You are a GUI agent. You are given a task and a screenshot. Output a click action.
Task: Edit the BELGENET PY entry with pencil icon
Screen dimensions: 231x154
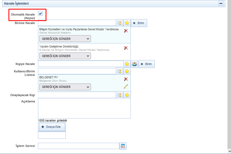tap(126, 87)
